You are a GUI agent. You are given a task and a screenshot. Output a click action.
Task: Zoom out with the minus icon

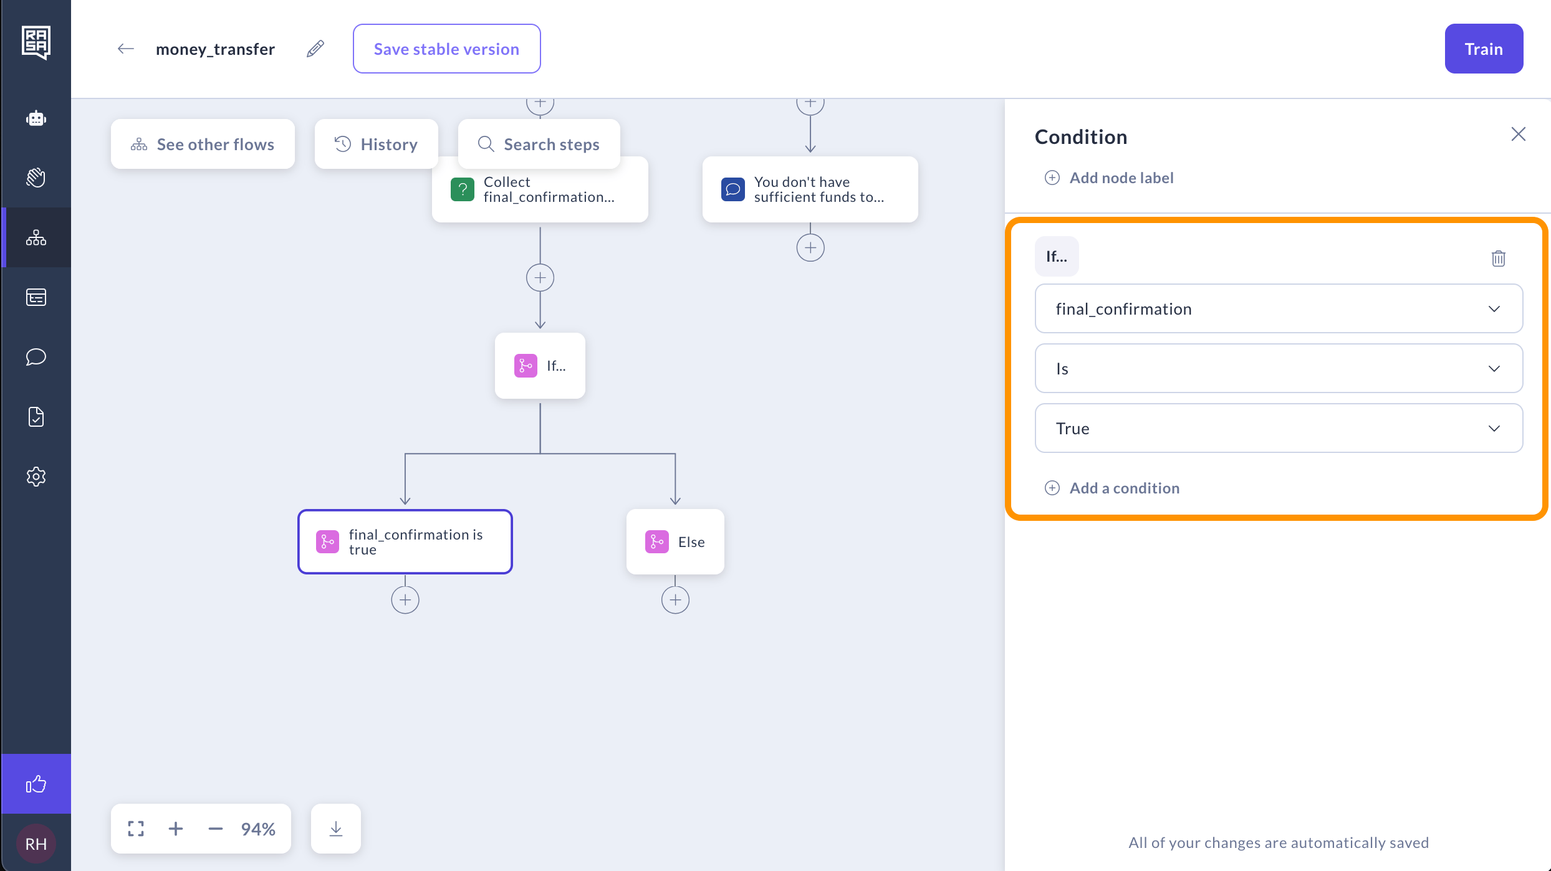coord(216,829)
